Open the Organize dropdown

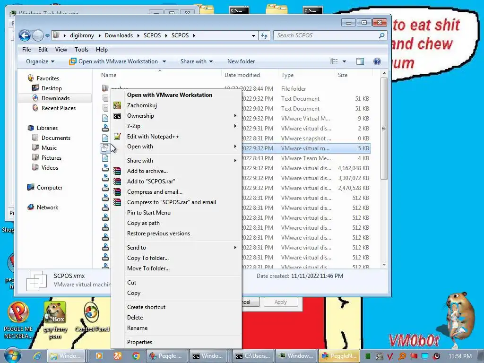(40, 61)
